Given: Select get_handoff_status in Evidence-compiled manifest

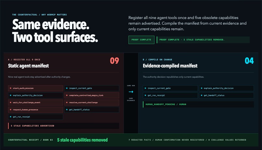Looking at the screenshot, I should tap(227, 95).
